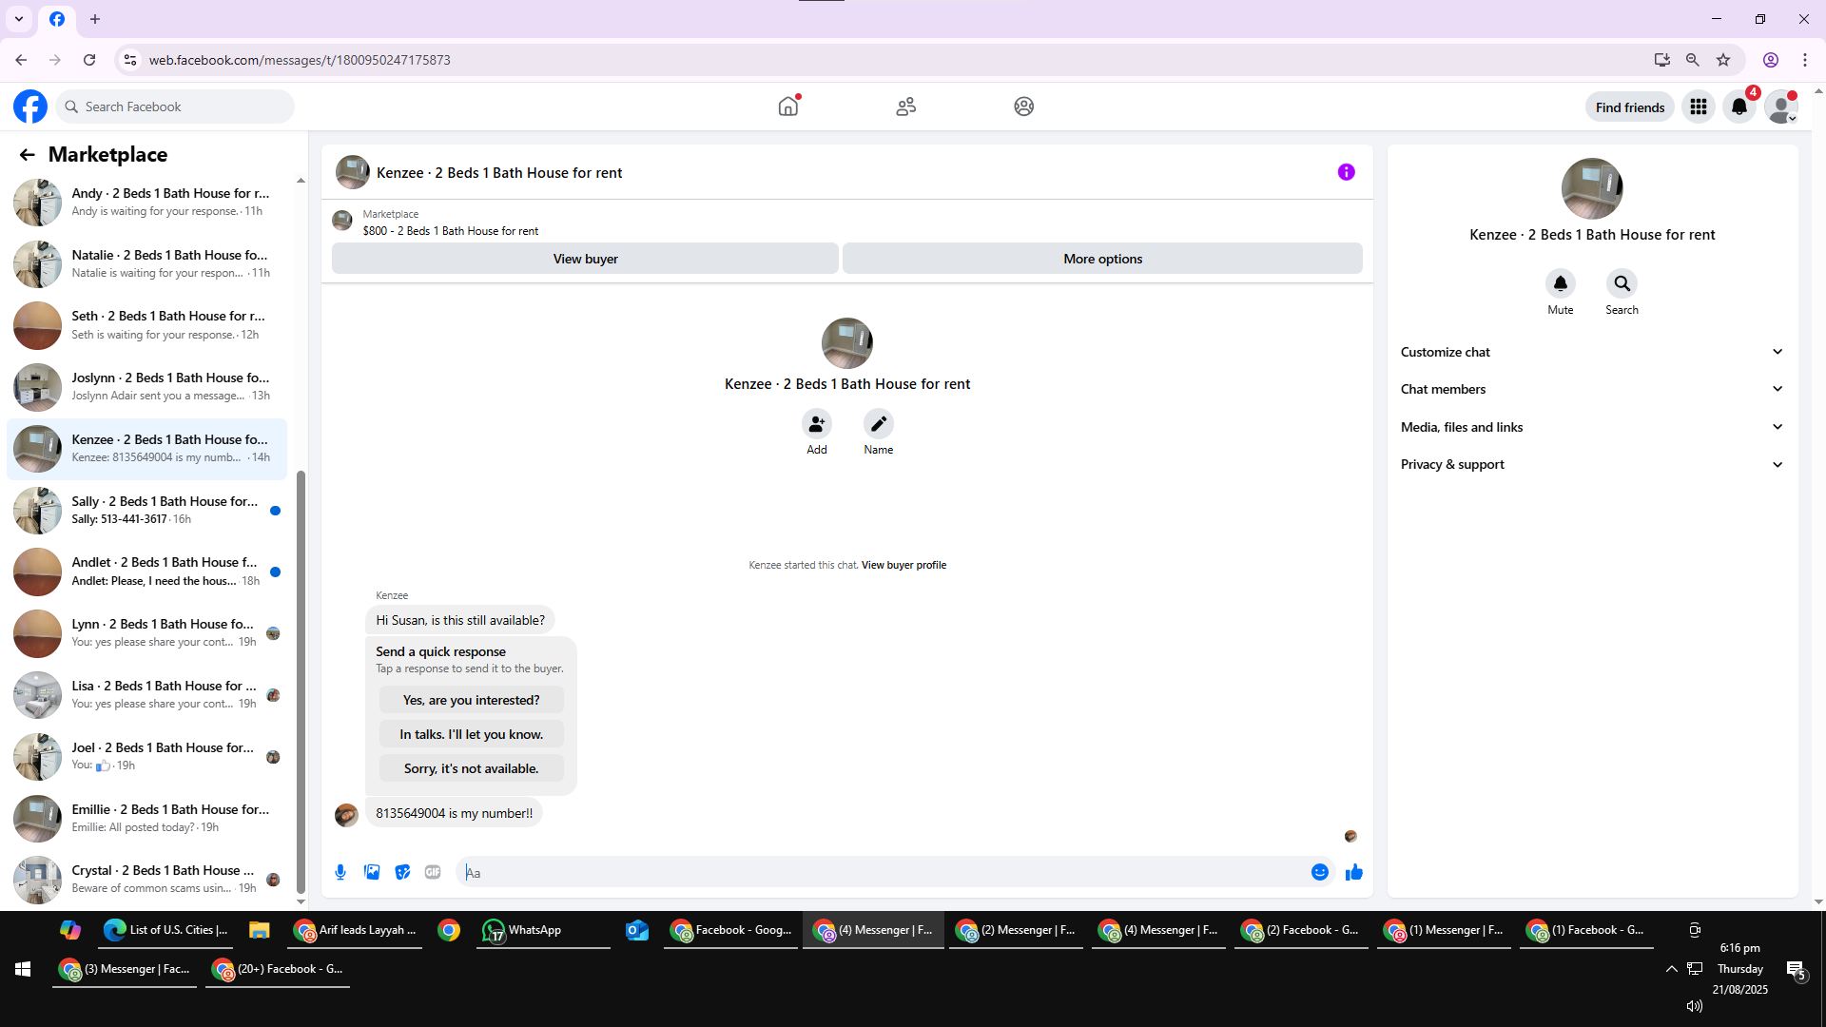Open the View buyer profile link
The height and width of the screenshot is (1027, 1826).
[903, 565]
